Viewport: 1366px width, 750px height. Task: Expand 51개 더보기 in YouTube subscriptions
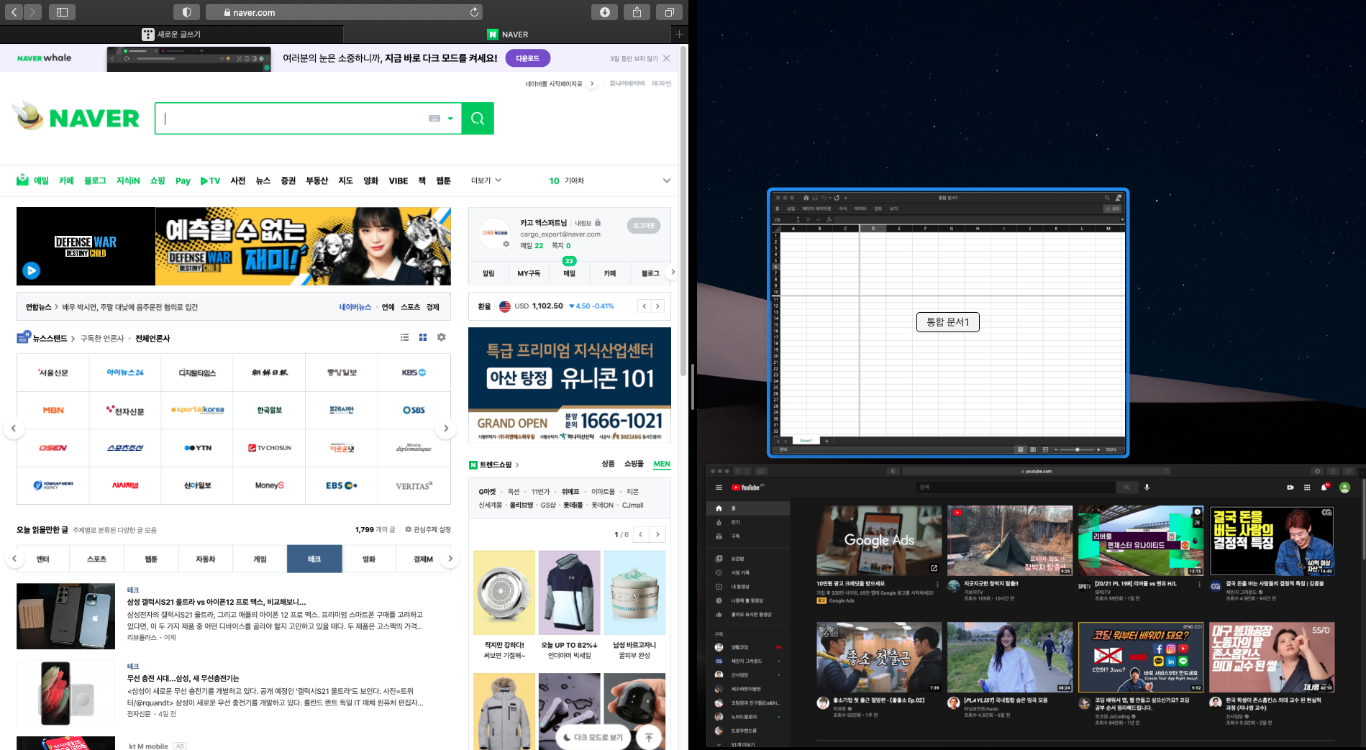pos(741,745)
